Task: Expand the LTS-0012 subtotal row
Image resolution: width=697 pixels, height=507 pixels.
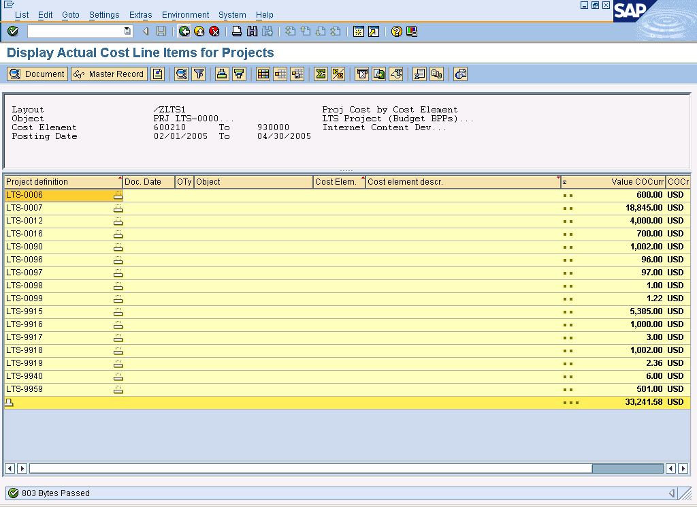Action: pyautogui.click(x=118, y=221)
